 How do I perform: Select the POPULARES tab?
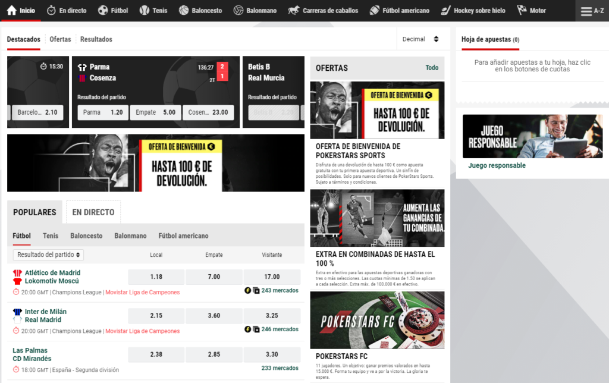(34, 212)
